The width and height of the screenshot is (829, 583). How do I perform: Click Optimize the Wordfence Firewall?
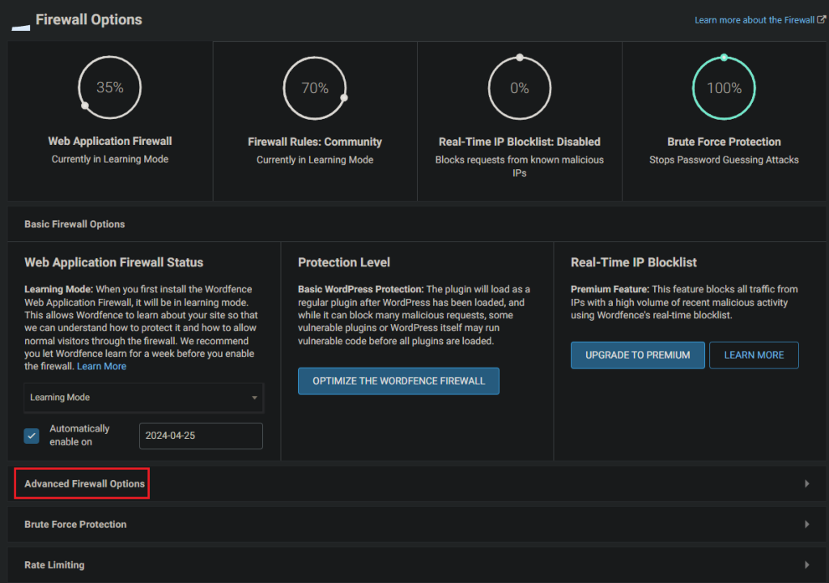(398, 381)
